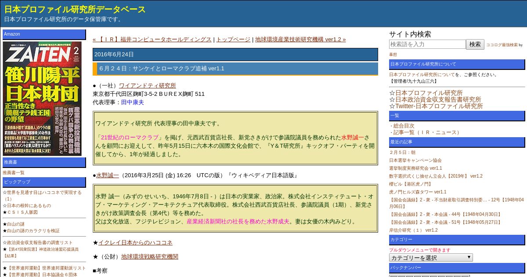
Task: Click the ZAITEN magazine cover thumbnail
Action: 42,98
